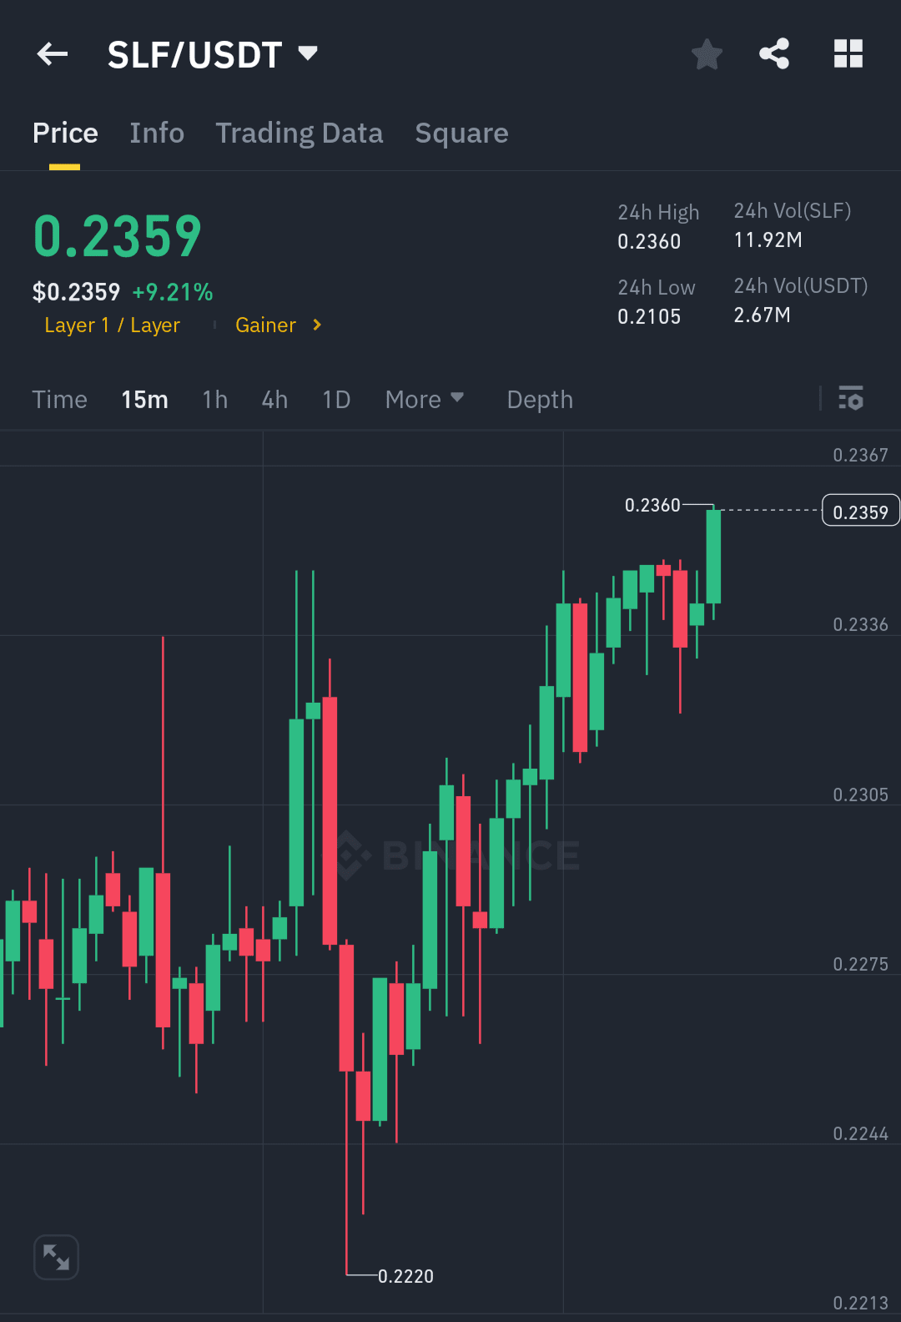The image size is (901, 1322).
Task: Open the share options icon
Action: (x=773, y=53)
